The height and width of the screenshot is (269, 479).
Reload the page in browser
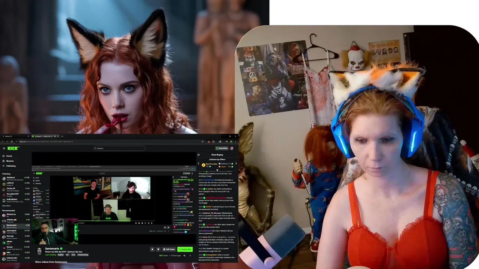point(12,142)
